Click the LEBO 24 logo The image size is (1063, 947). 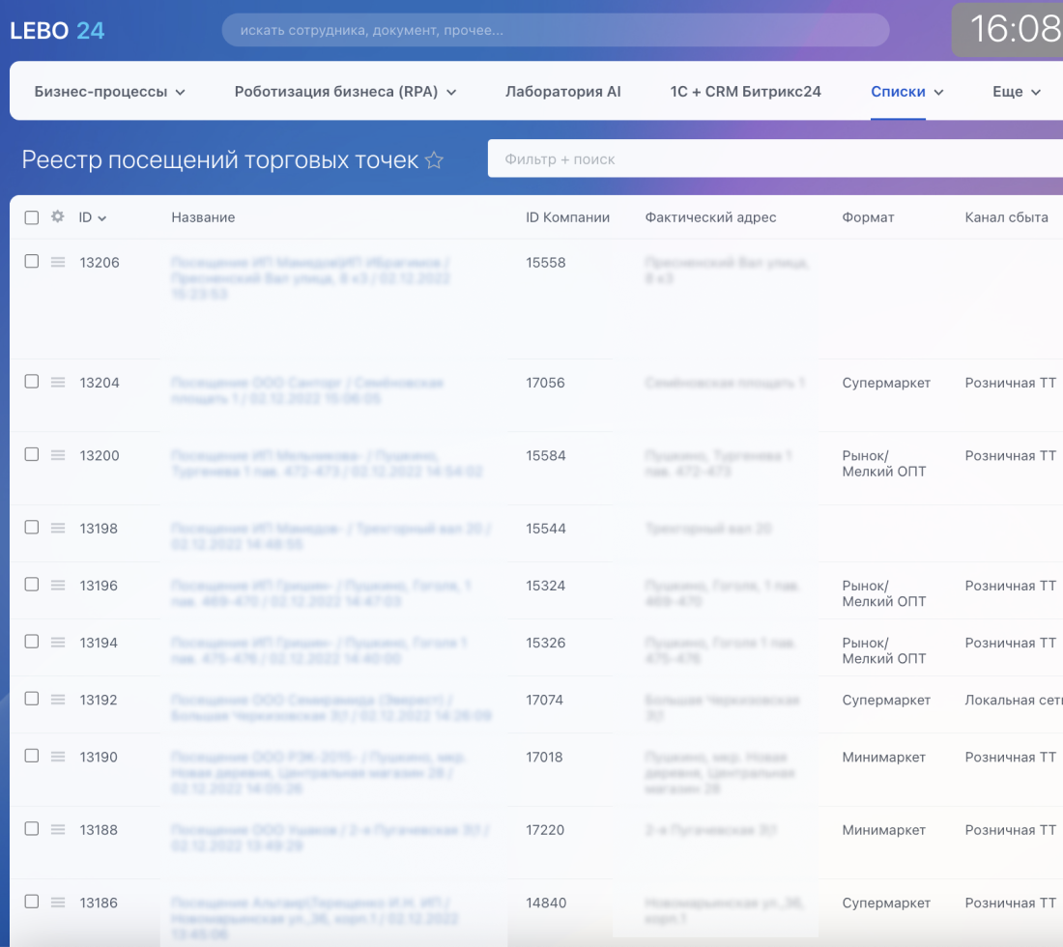57,31
